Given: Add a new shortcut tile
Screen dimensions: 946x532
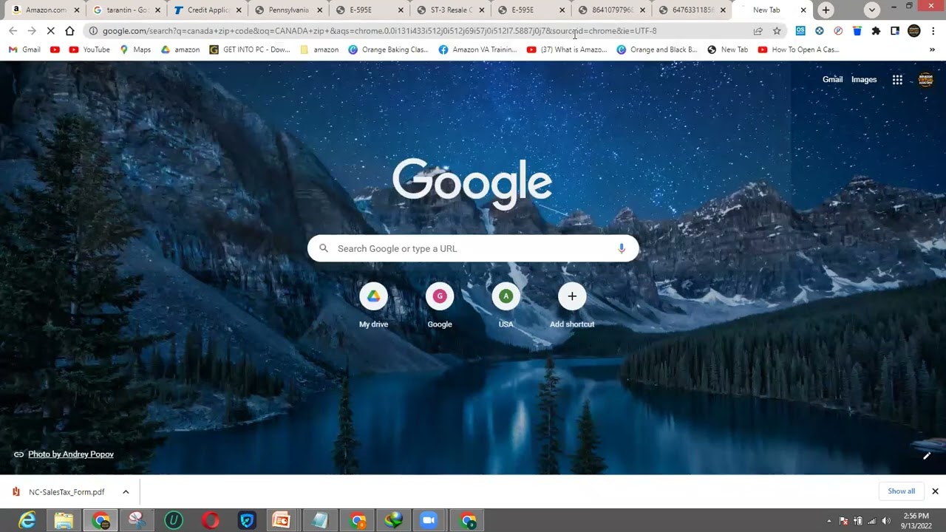Looking at the screenshot, I should coord(572,306).
